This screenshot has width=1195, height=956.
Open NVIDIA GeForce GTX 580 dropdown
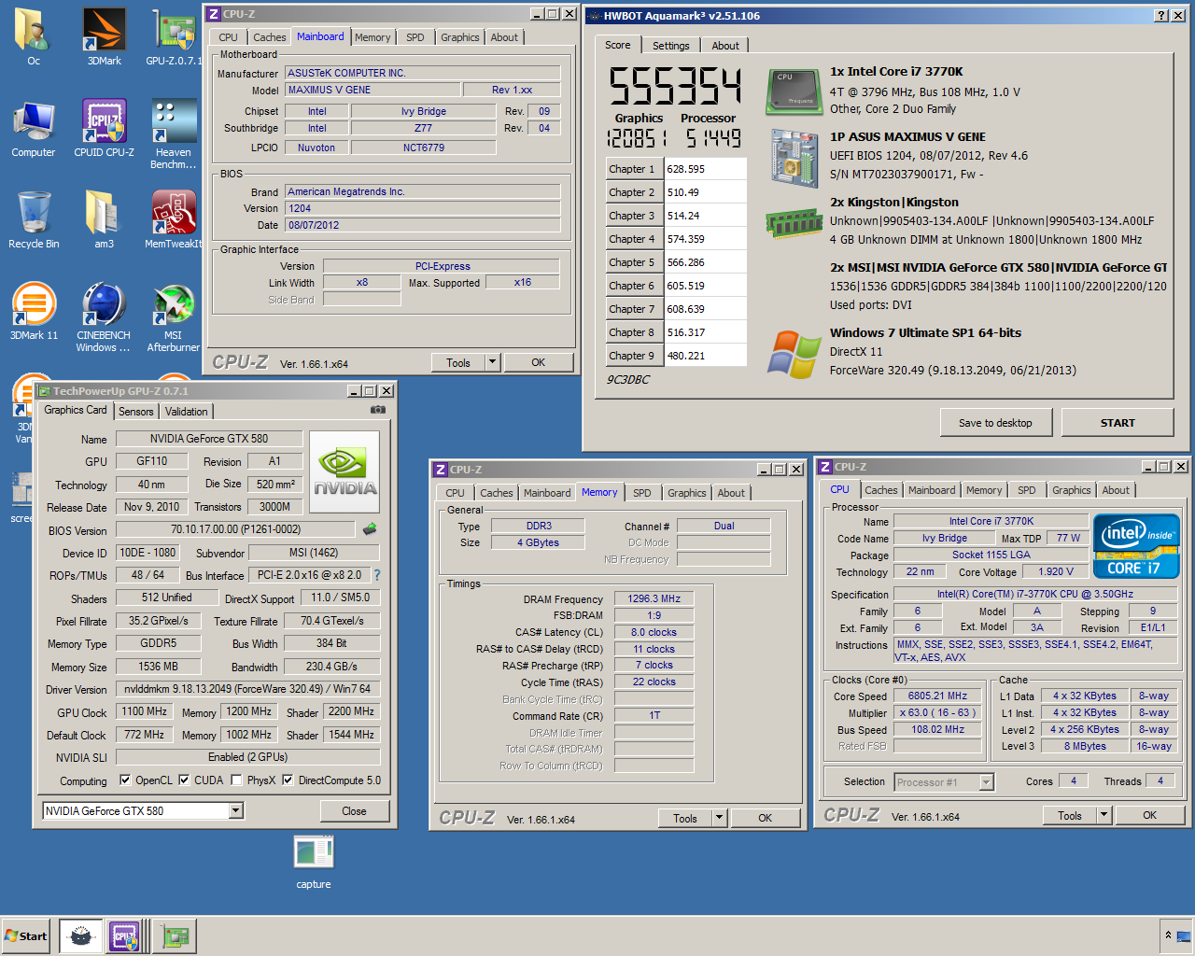coord(236,810)
